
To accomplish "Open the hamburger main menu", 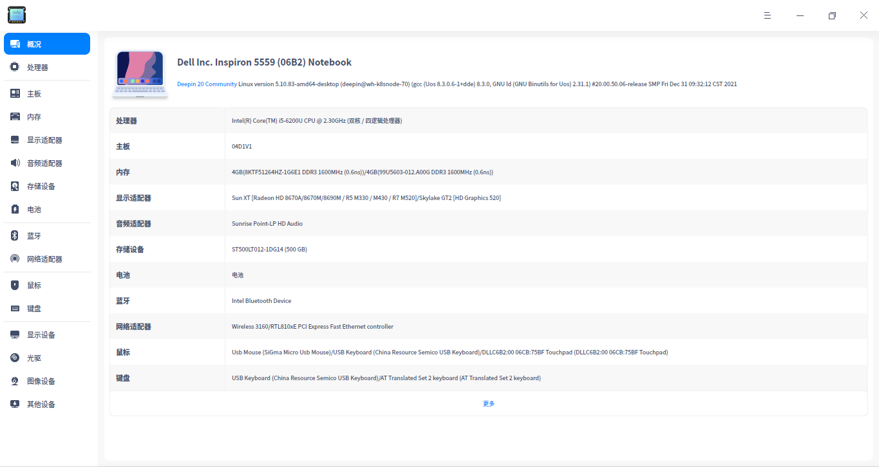I will point(768,15).
